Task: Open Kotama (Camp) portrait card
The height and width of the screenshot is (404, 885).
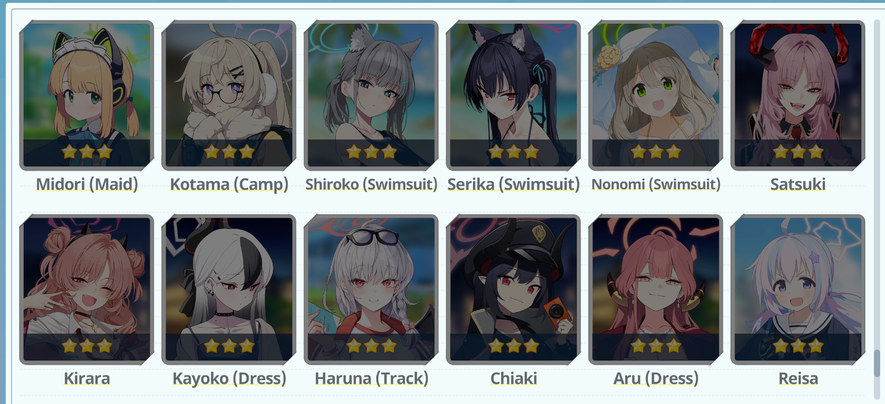Action: (x=229, y=96)
